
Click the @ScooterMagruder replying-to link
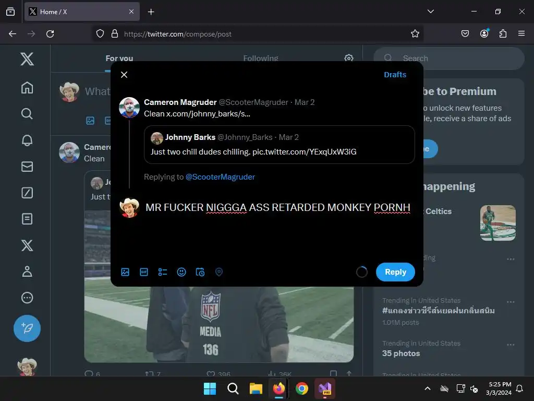[x=220, y=177]
